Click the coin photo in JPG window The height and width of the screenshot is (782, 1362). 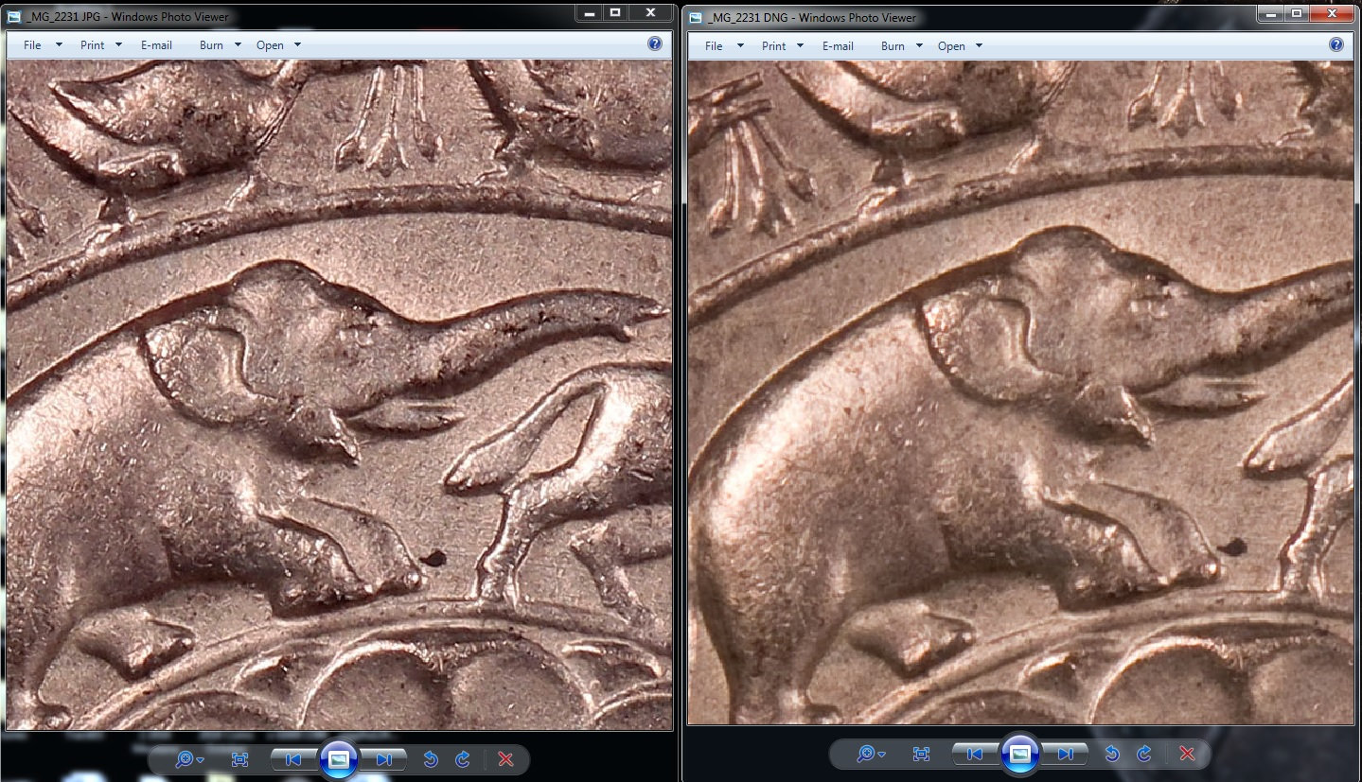pos(340,395)
